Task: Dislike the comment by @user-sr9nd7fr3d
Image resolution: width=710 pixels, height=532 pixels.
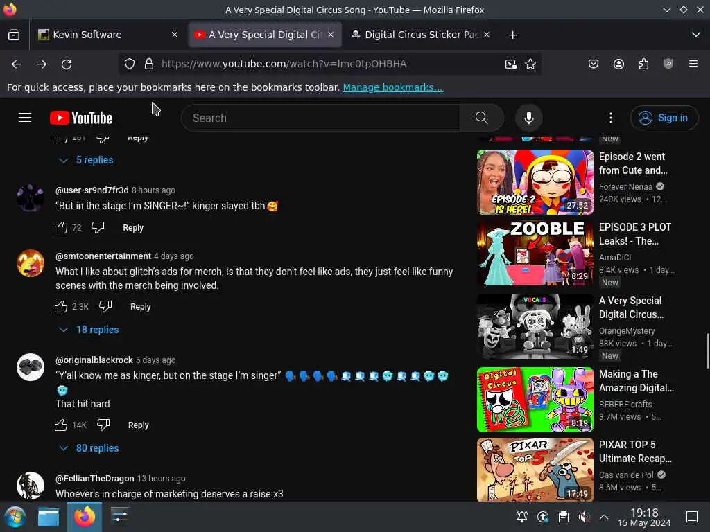Action: (98, 227)
